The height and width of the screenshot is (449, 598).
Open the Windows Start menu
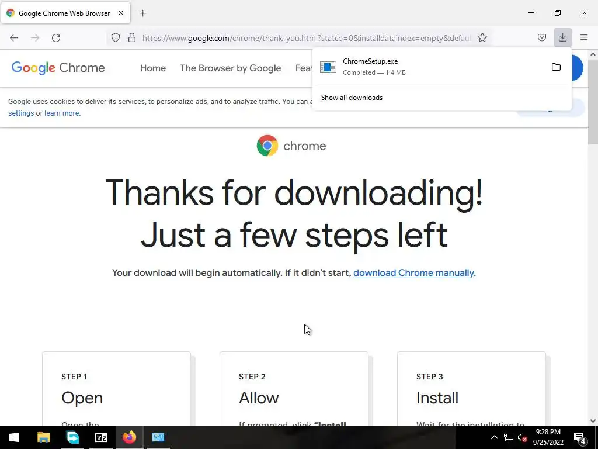14,437
